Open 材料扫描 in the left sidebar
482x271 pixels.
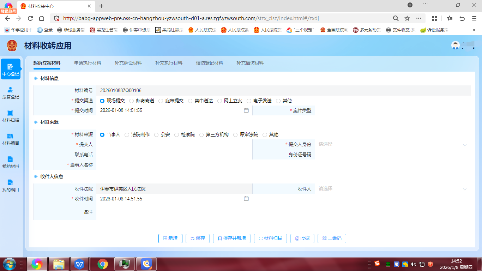pyautogui.click(x=11, y=116)
